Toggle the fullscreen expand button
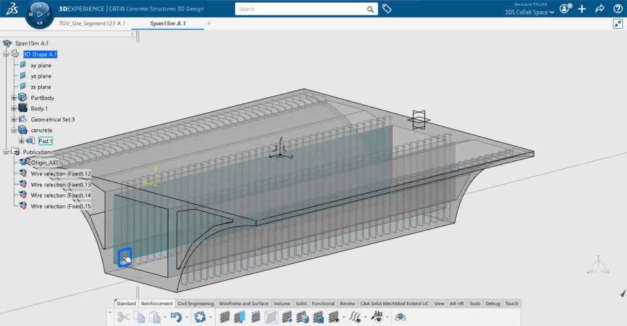Image resolution: width=627 pixels, height=326 pixels. (618, 23)
